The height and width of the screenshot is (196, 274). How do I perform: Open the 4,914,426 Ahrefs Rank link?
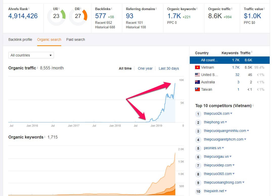click(x=23, y=16)
